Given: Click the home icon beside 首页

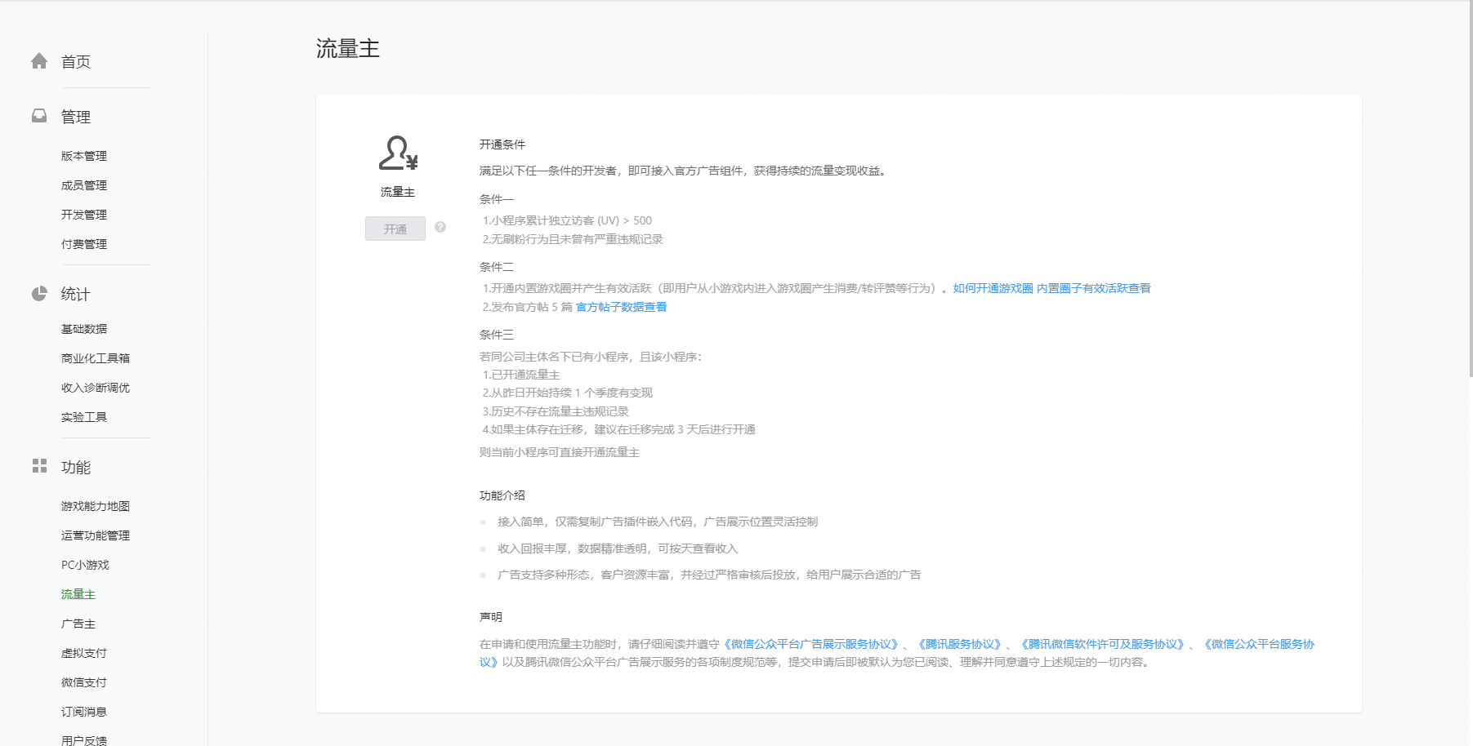Looking at the screenshot, I should pyautogui.click(x=39, y=61).
